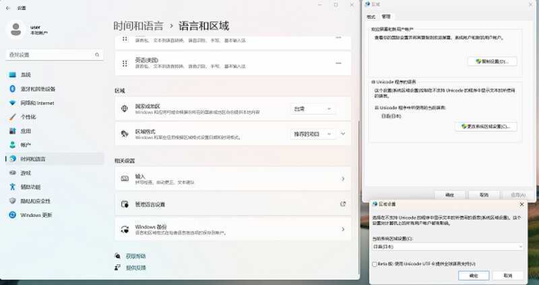This screenshot has height=285, width=539.
Task: Open the 国家或地区 dropdown showing 台湾
Action: pyautogui.click(x=313, y=109)
